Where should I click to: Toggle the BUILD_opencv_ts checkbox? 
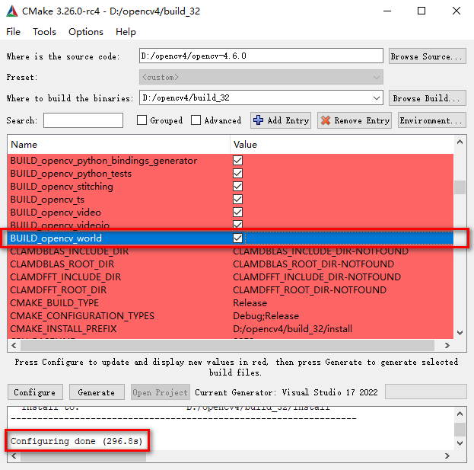237,200
